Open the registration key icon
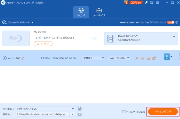Image resolution: width=180 pixels, height=119 pixels. point(146,2)
